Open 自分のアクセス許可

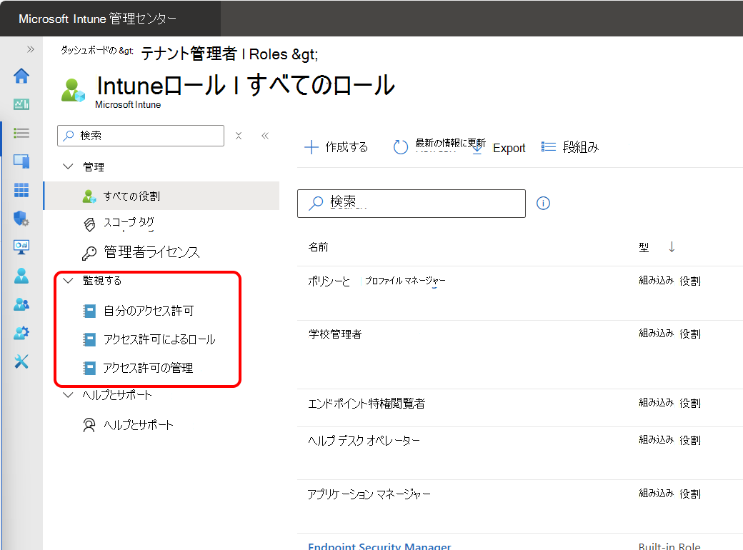click(x=149, y=311)
